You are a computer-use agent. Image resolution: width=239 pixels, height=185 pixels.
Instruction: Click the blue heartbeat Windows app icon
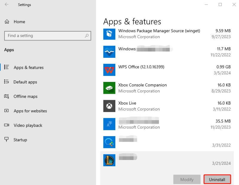pyautogui.click(x=109, y=52)
